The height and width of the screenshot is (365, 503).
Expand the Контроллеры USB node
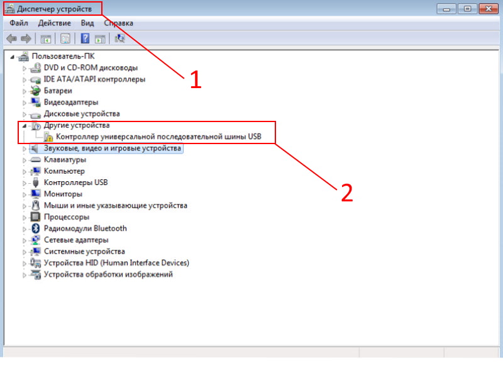click(25, 182)
